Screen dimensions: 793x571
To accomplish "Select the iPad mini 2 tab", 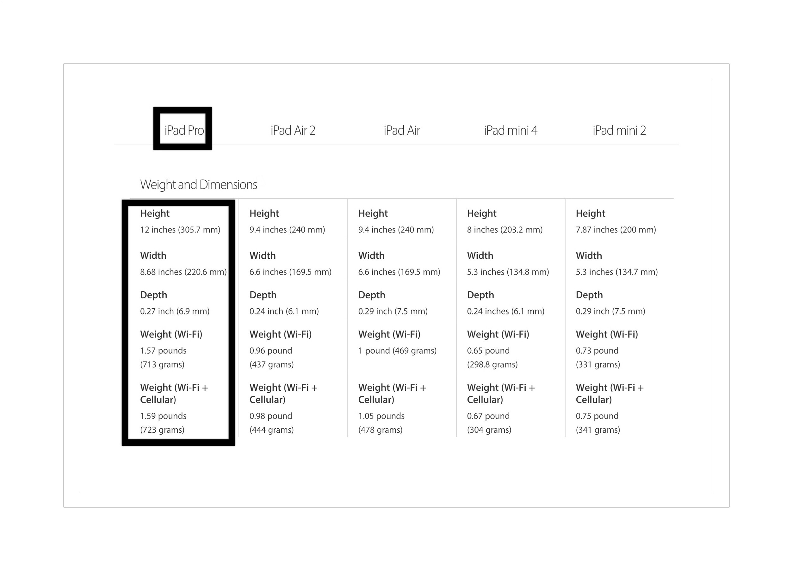I will [619, 130].
